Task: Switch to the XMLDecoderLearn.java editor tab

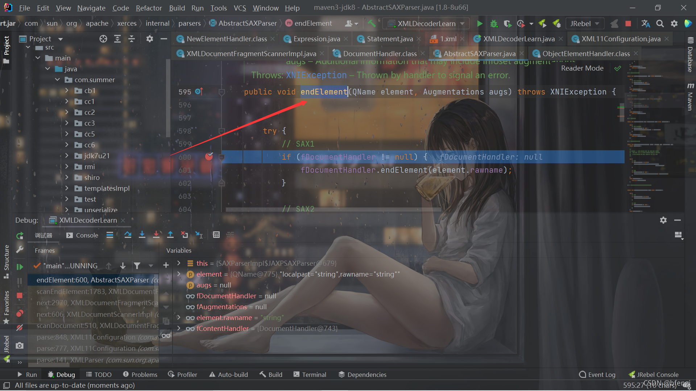Action: (519, 39)
